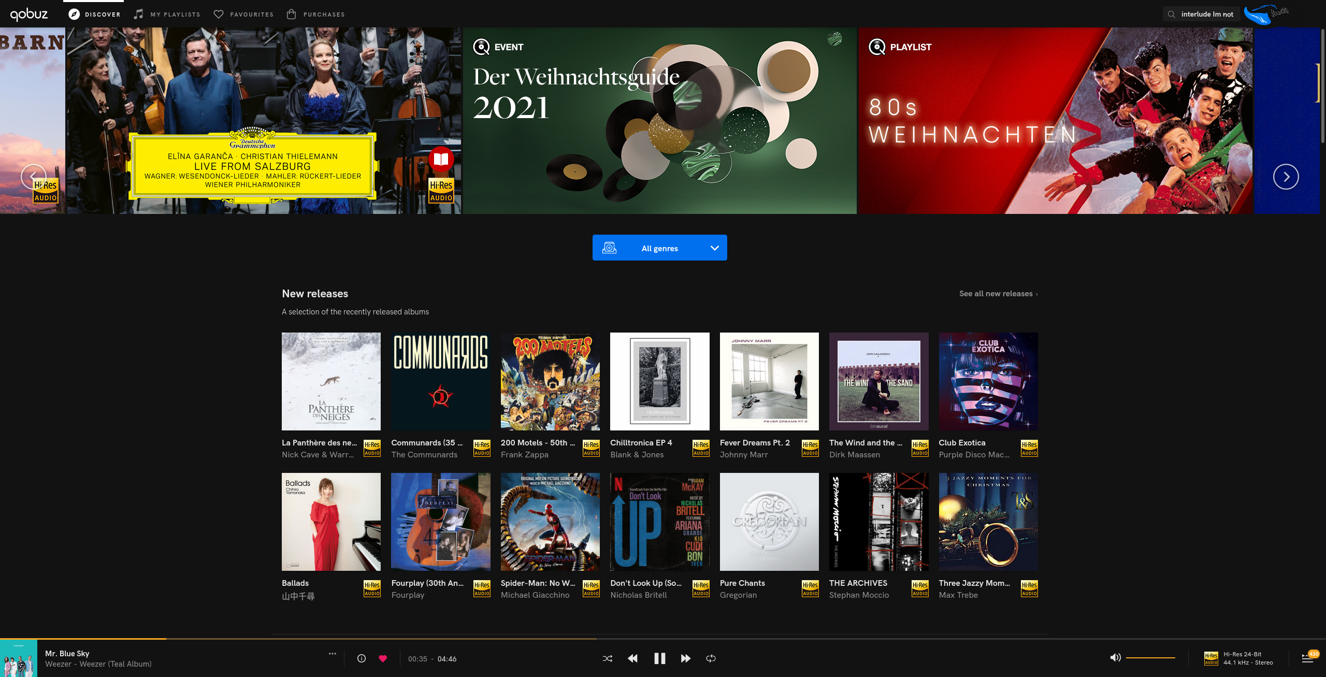The height and width of the screenshot is (677, 1326).
Task: Click artist name Johnny Marr
Action: [744, 455]
